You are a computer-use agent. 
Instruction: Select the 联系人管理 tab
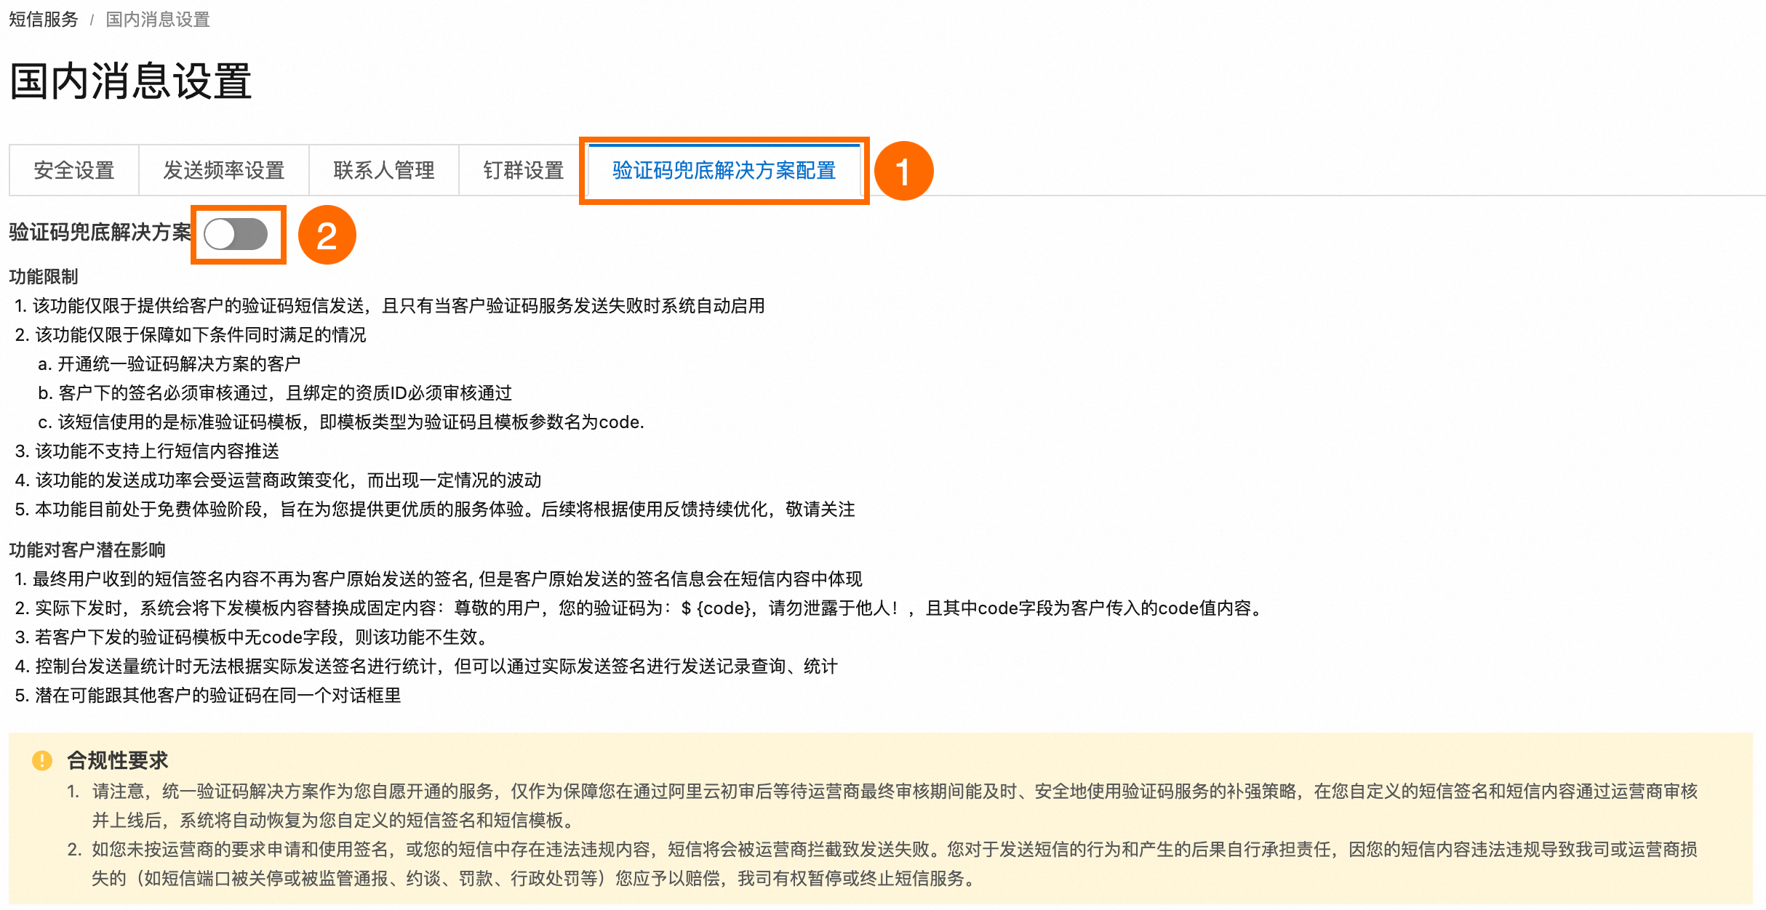click(x=383, y=171)
